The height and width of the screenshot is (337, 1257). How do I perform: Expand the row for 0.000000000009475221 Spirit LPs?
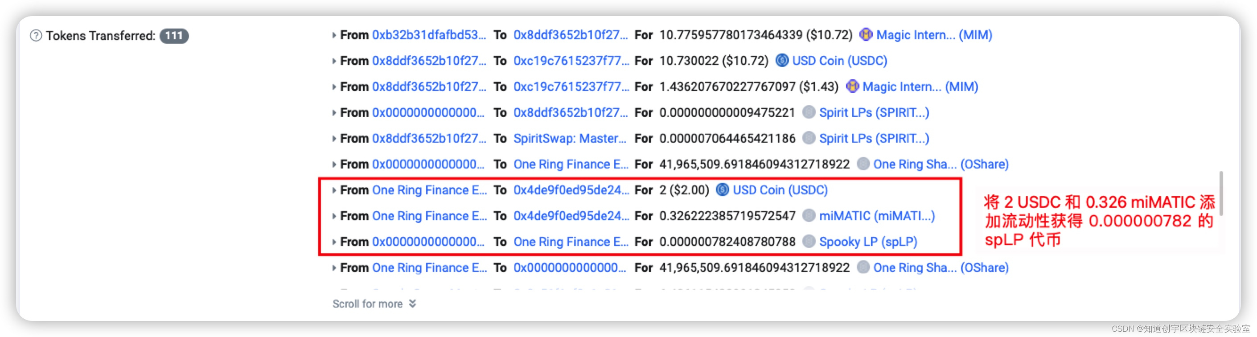(x=334, y=113)
